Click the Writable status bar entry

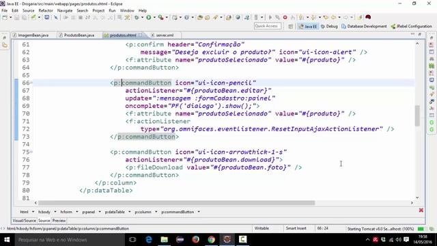tap(262, 228)
